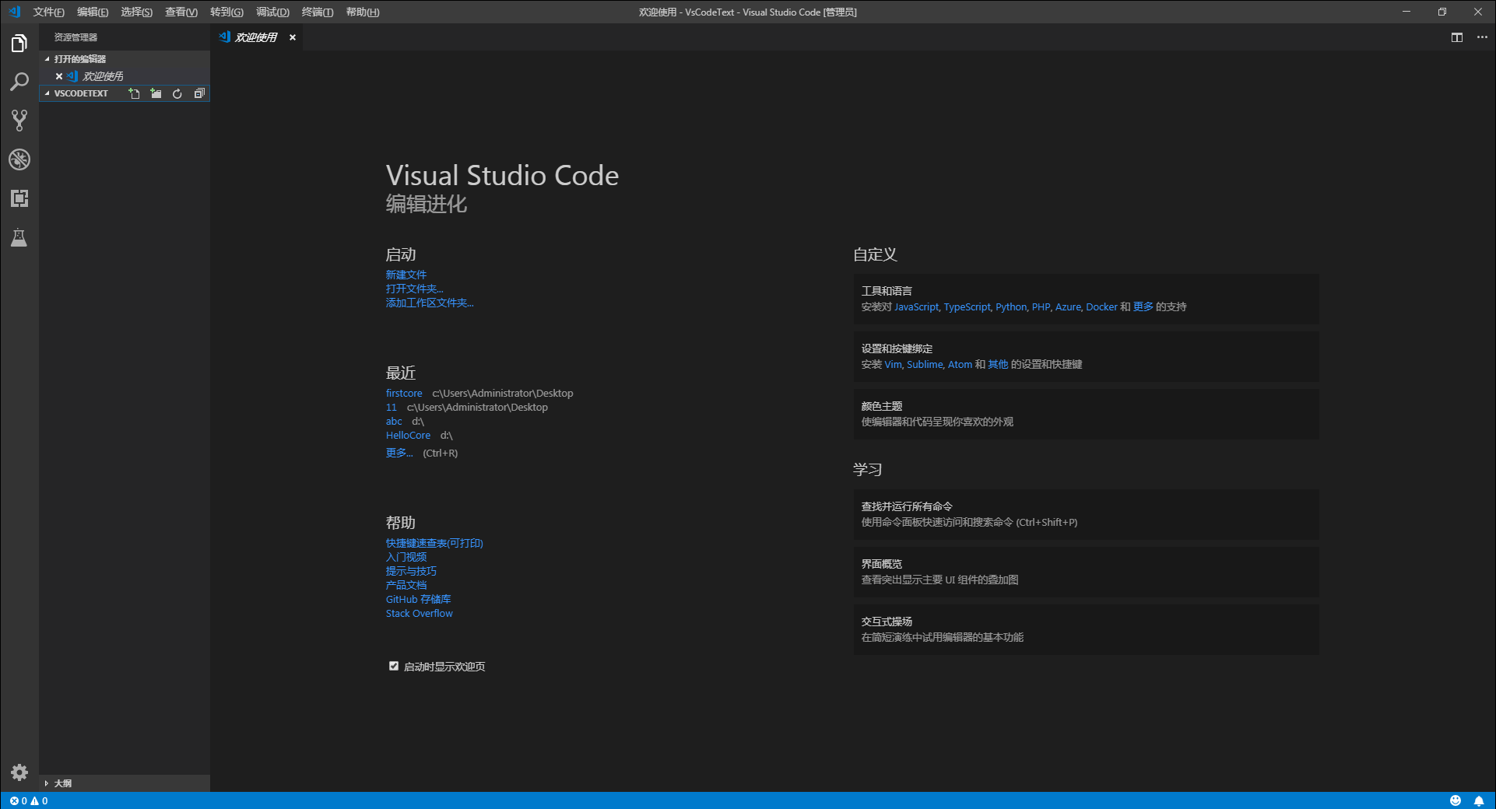The height and width of the screenshot is (809, 1496).
Task: Collapse the 打开的编辑器 section
Action: (47, 58)
